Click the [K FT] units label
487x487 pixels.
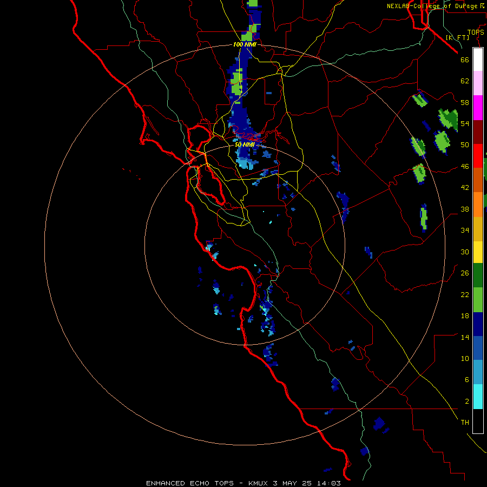pos(457,37)
